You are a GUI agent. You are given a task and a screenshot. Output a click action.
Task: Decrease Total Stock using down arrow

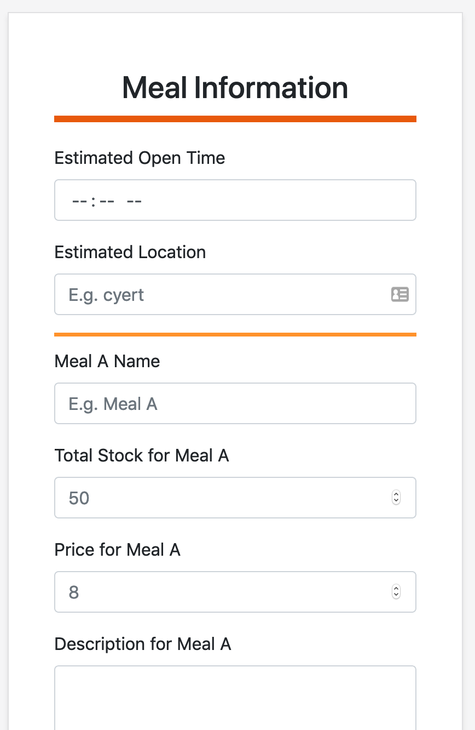(x=397, y=501)
